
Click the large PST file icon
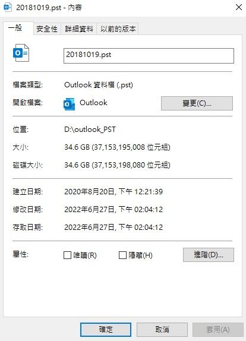click(x=21, y=53)
